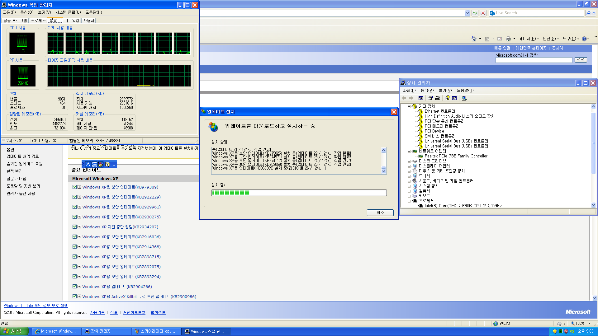Viewport: 598px width, 336px height.
Task: Uncheck the KB2898715 security update checkbox
Action: tap(74, 257)
